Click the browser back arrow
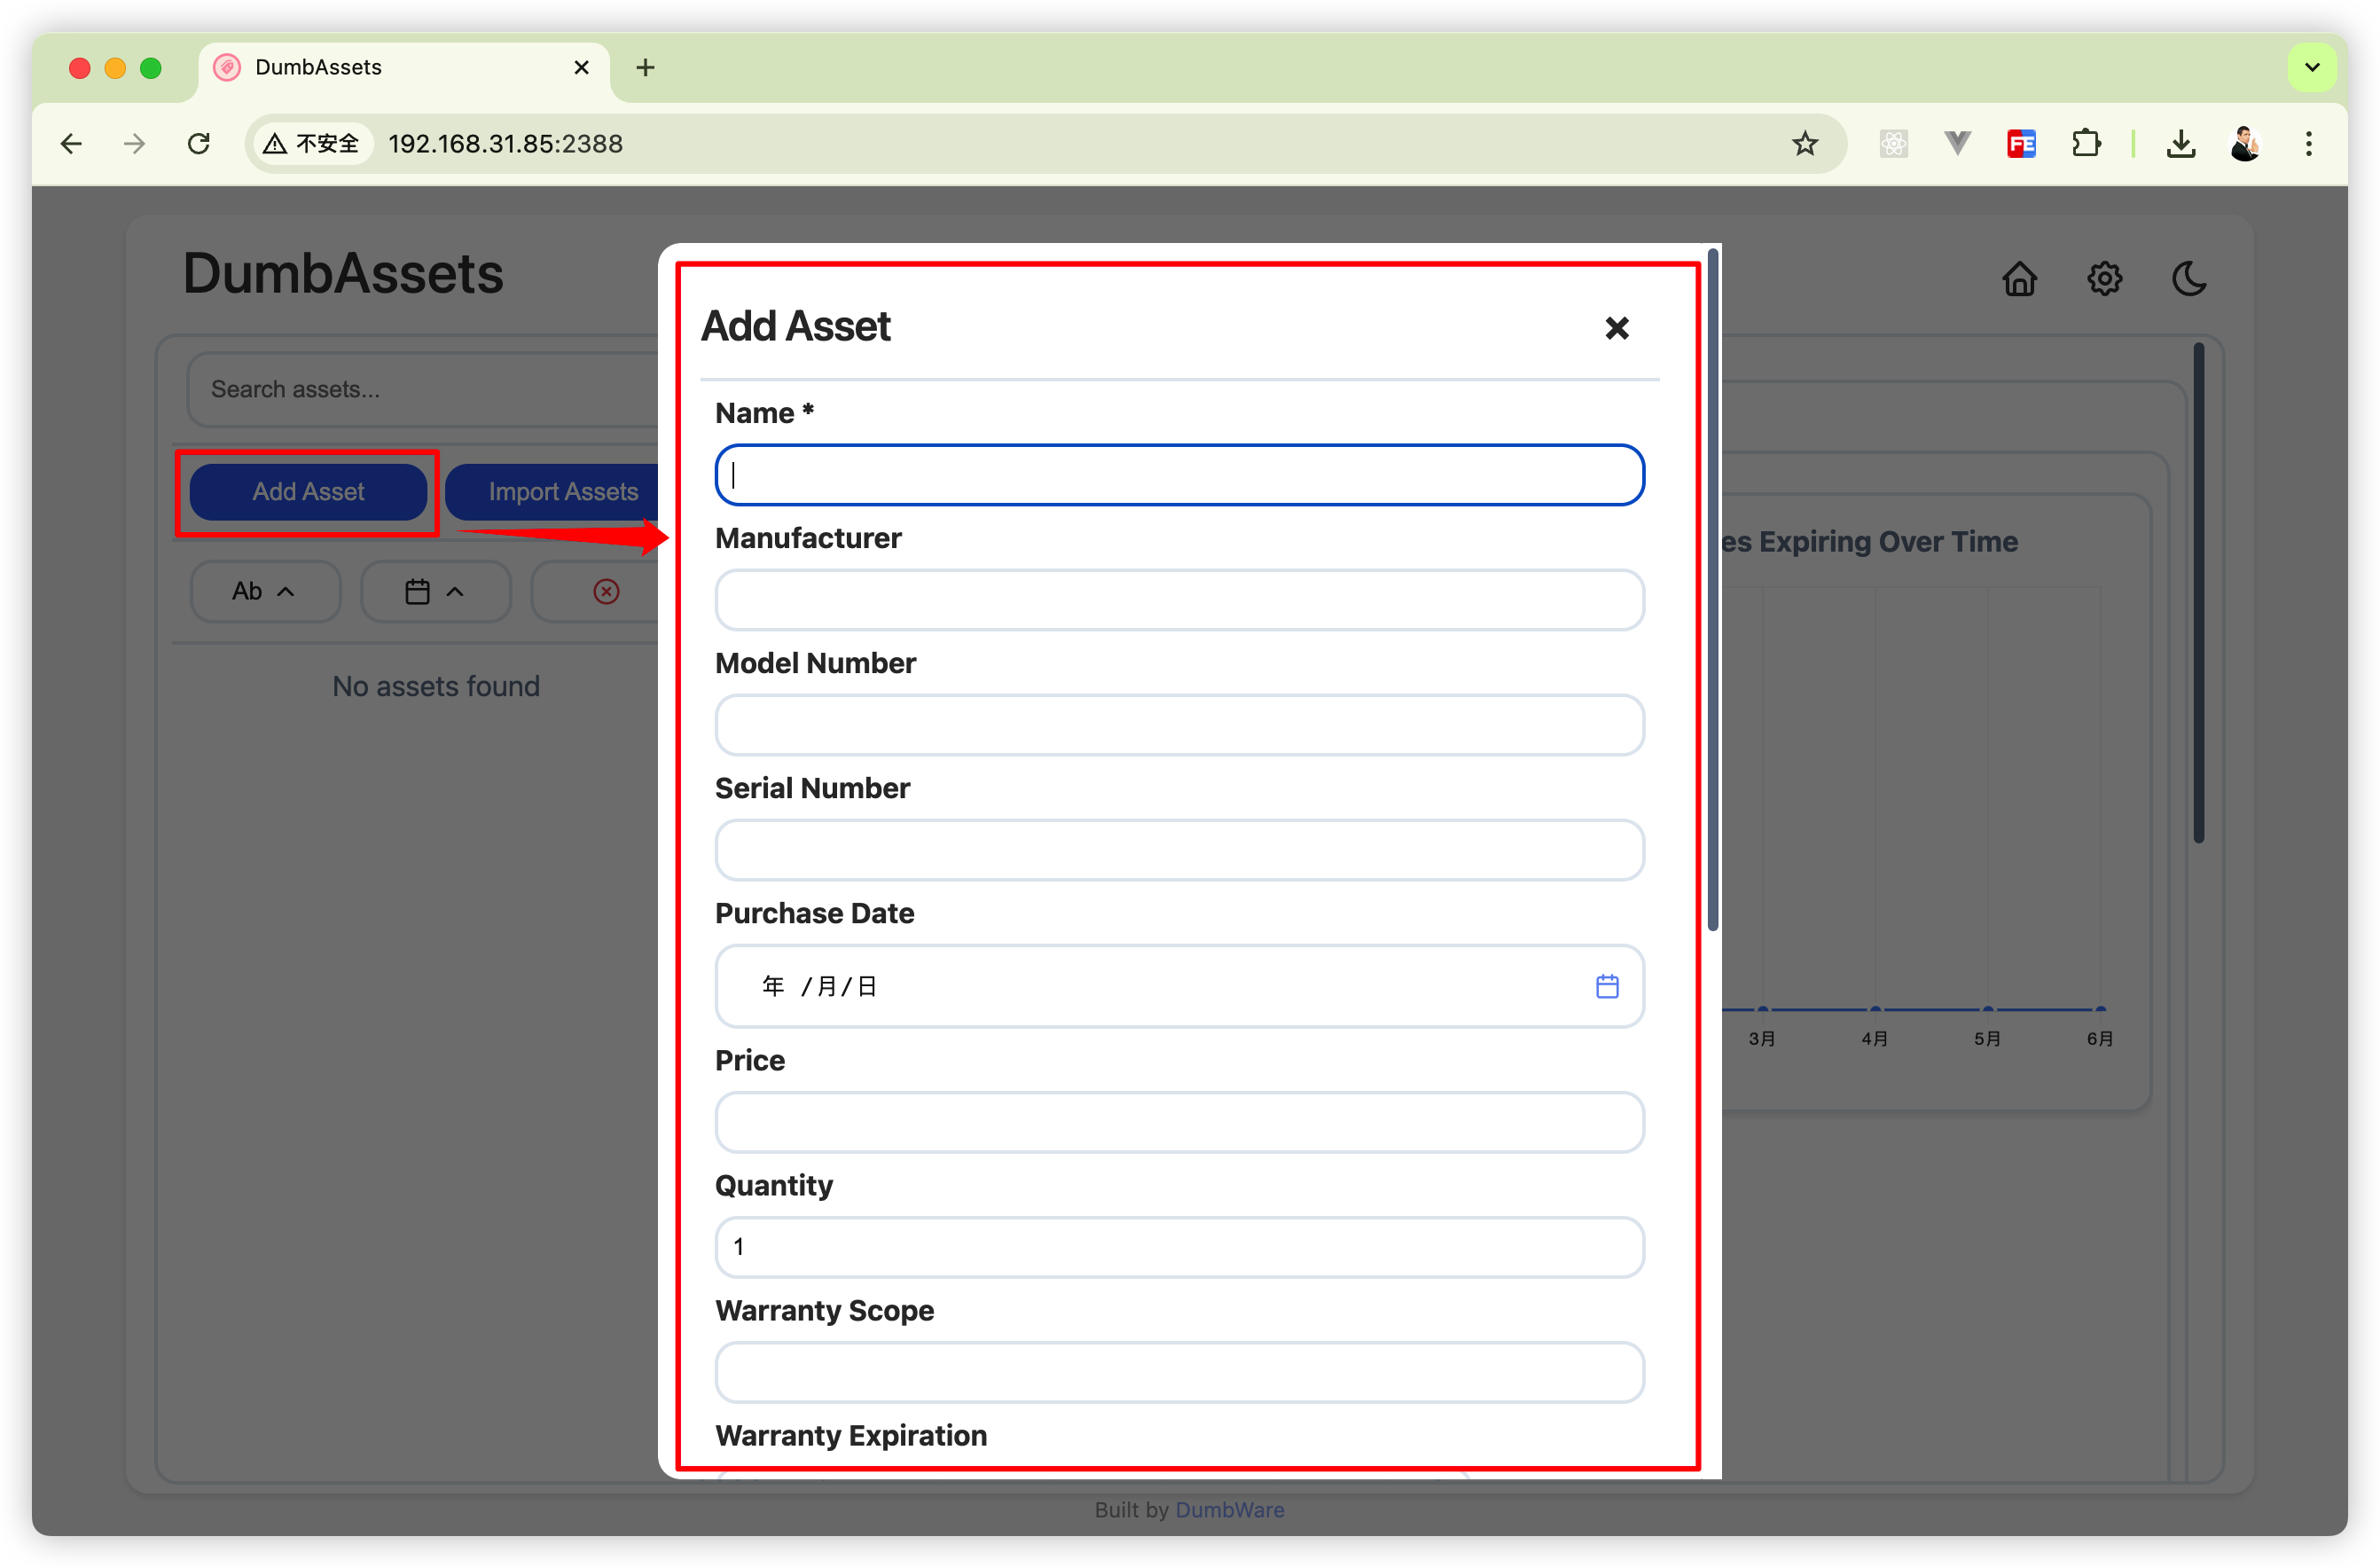This screenshot has width=2380, height=1568. [71, 144]
